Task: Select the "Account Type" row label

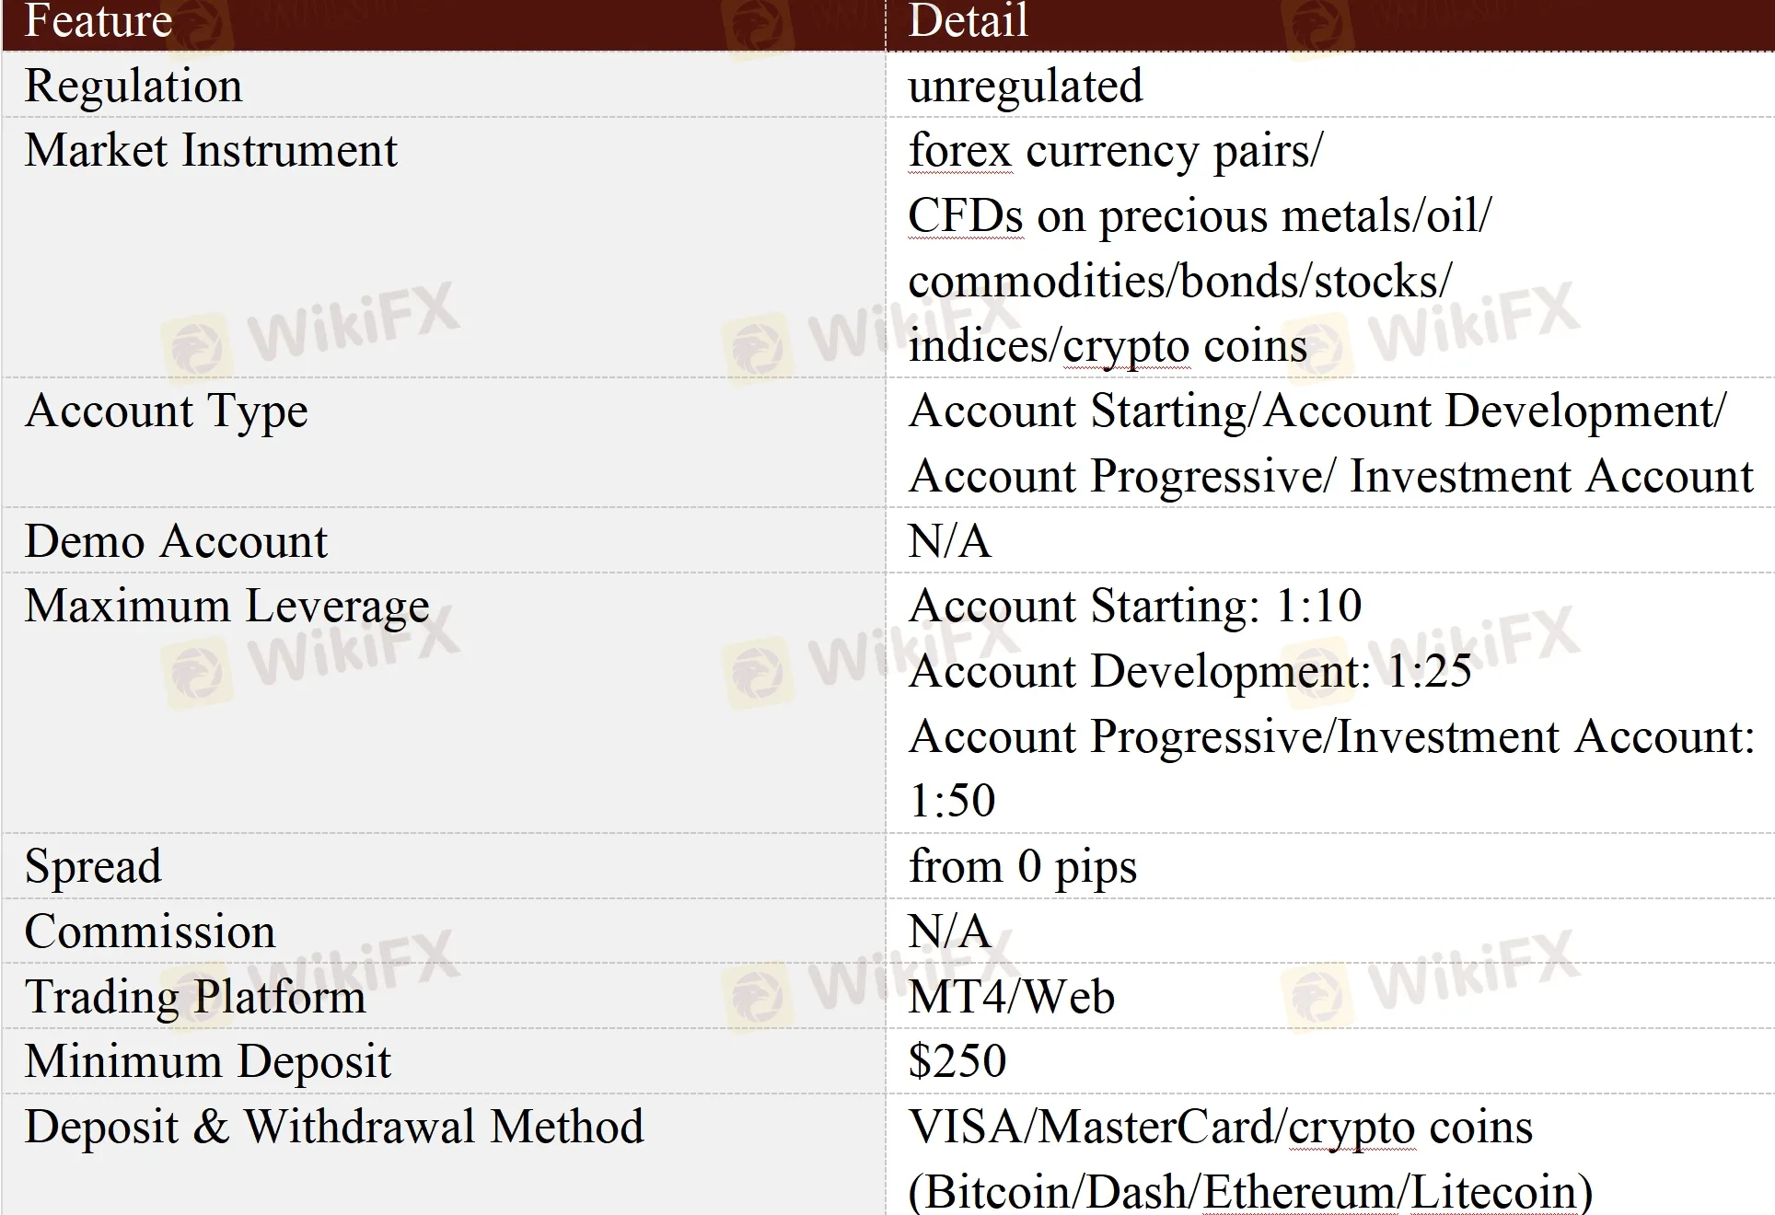Action: (167, 411)
